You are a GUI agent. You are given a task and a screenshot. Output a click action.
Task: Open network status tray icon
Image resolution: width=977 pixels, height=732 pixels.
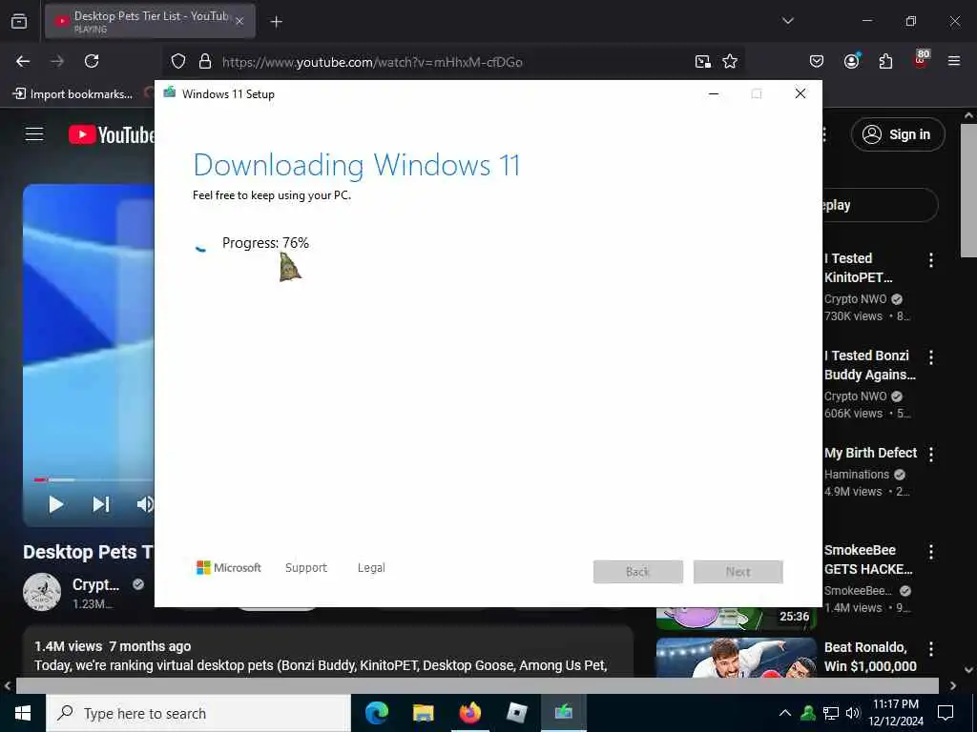point(831,713)
